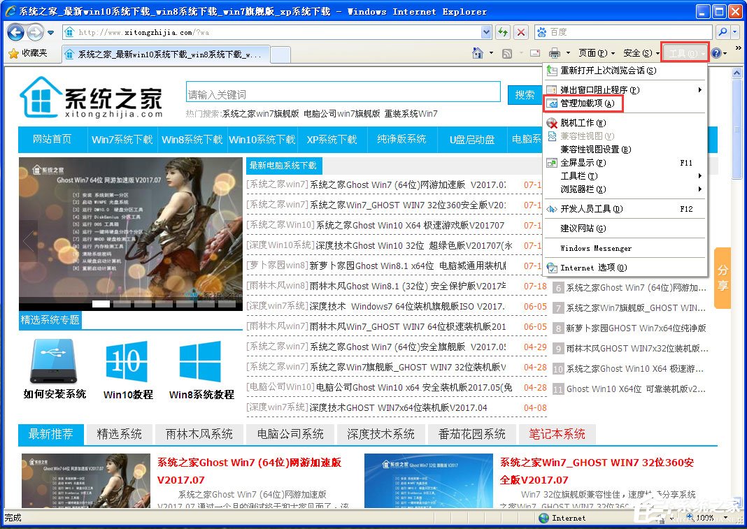
Task: Click the 搜索 search button
Action: 527,93
